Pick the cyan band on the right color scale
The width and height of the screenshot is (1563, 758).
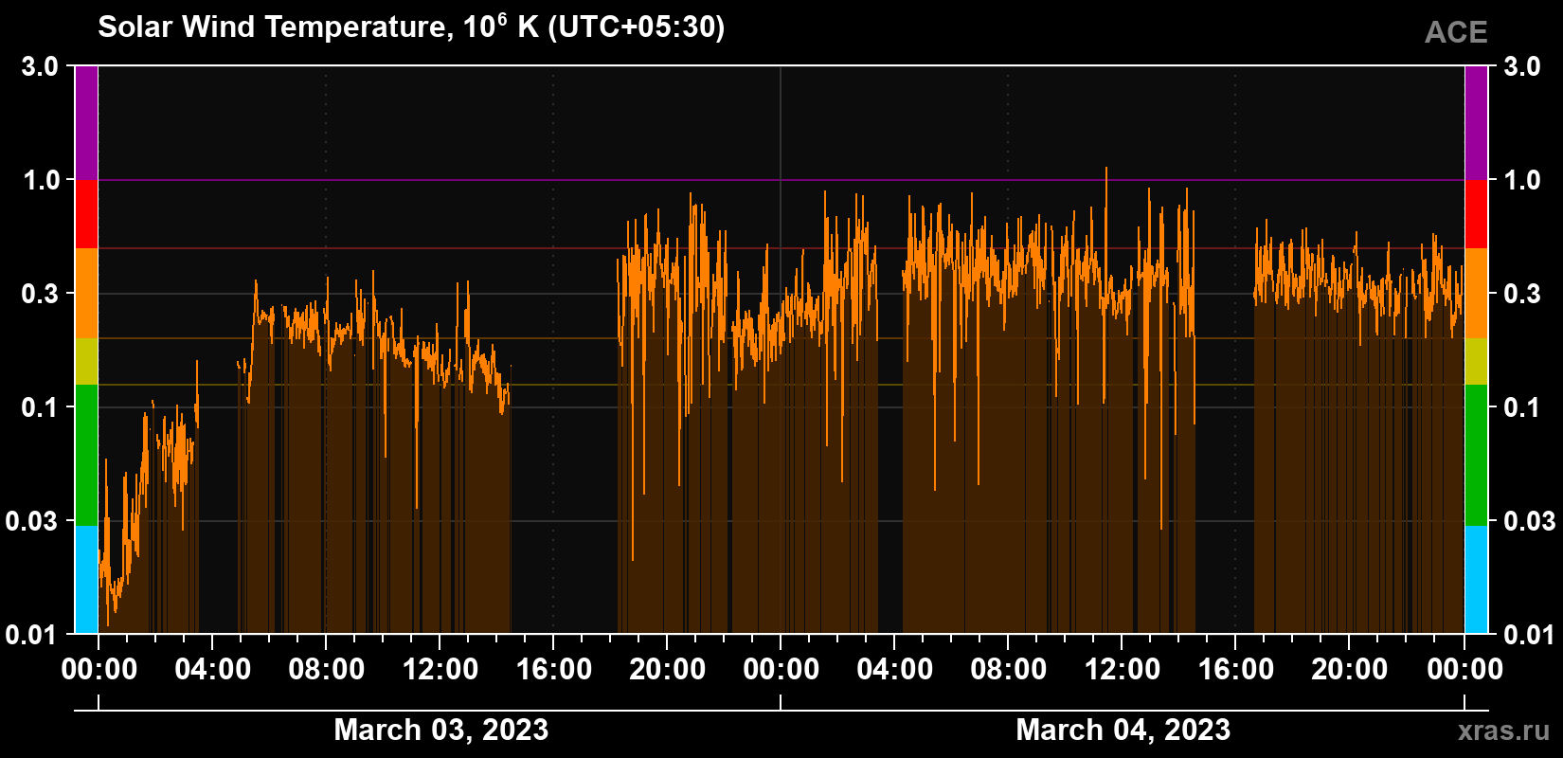[1476, 580]
